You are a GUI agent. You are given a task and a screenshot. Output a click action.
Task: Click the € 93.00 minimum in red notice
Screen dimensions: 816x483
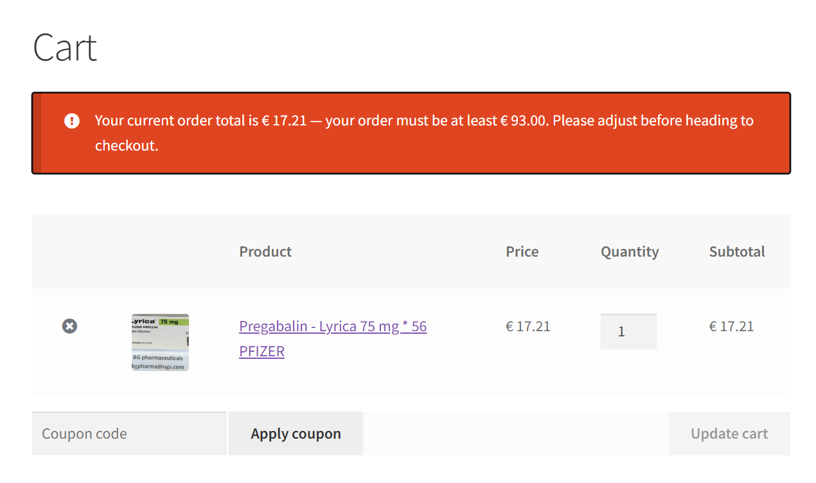coord(524,120)
